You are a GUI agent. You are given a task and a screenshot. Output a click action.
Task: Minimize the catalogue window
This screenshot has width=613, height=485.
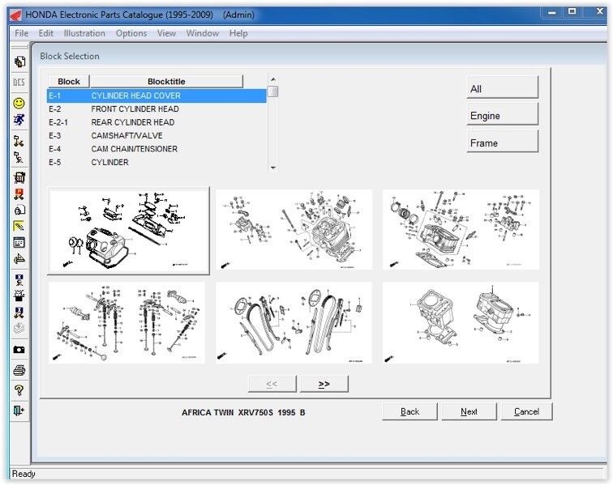point(551,12)
